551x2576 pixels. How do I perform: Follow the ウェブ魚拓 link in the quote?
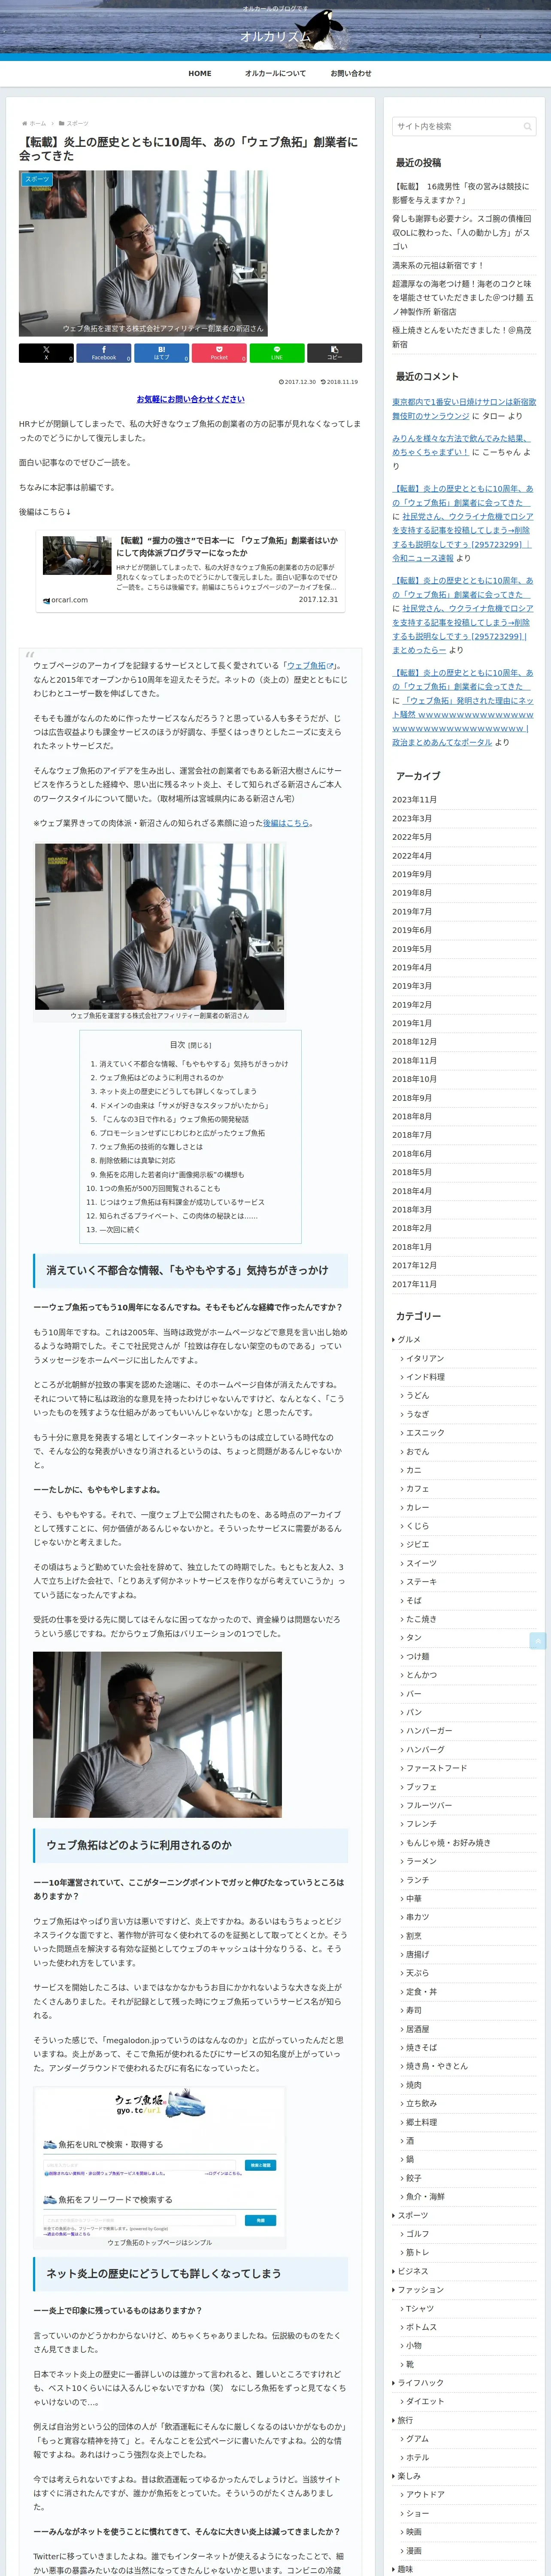(310, 665)
